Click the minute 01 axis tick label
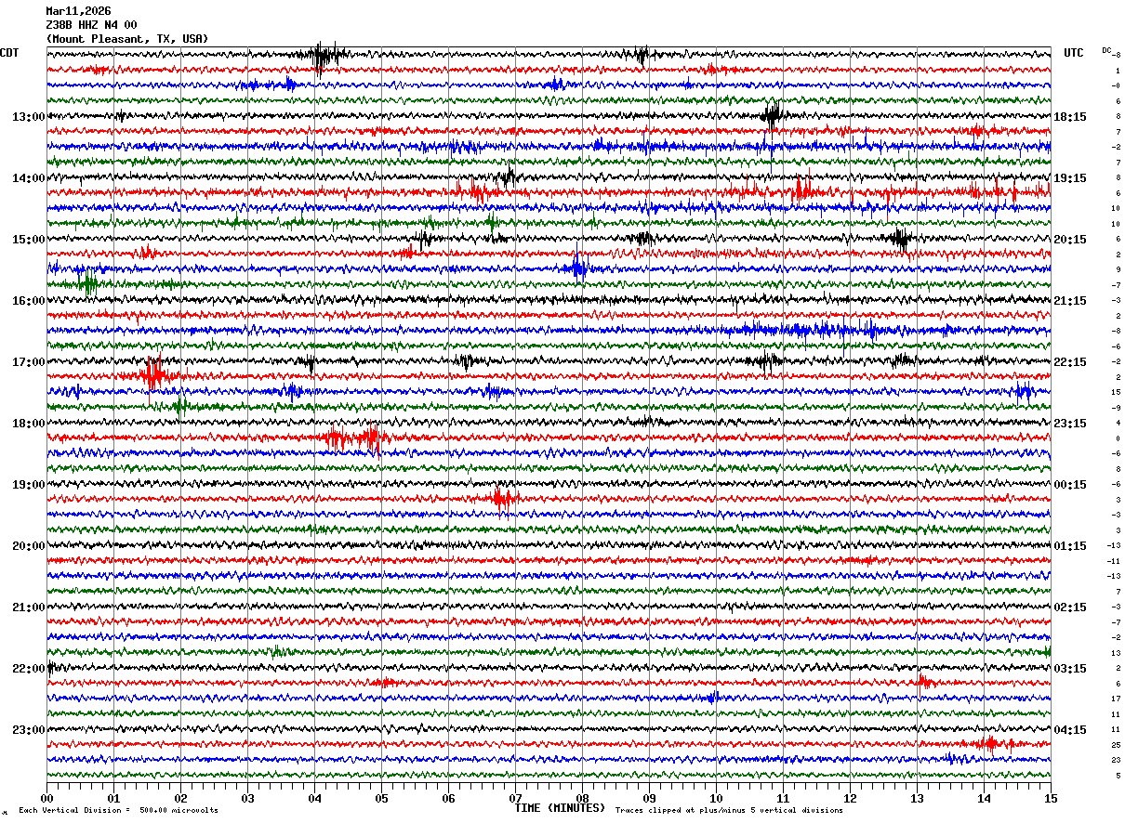 (x=113, y=798)
